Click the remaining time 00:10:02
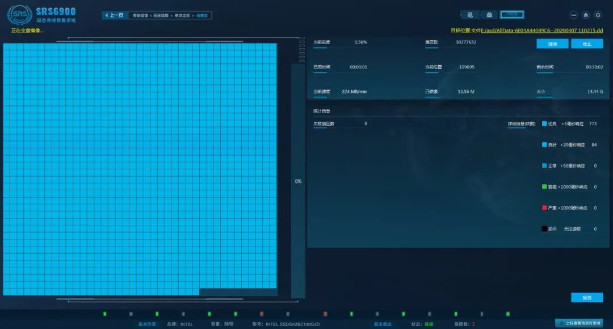The image size is (613, 329). tap(594, 67)
